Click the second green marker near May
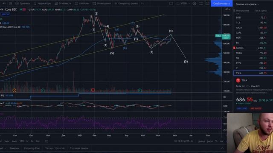The height and width of the screenshot is (153, 273). (x=139, y=90)
